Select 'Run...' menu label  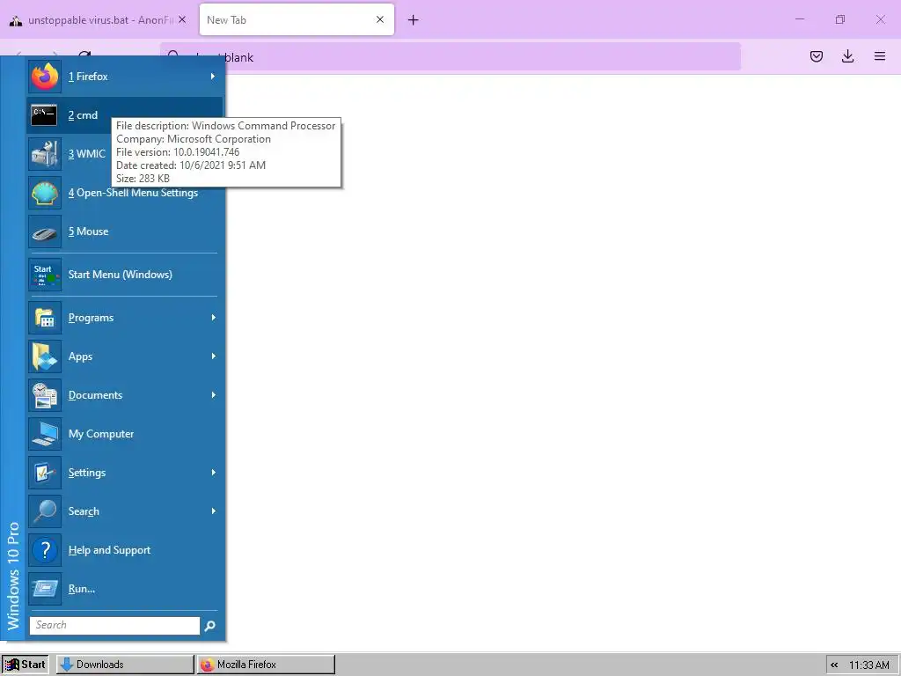click(x=82, y=589)
